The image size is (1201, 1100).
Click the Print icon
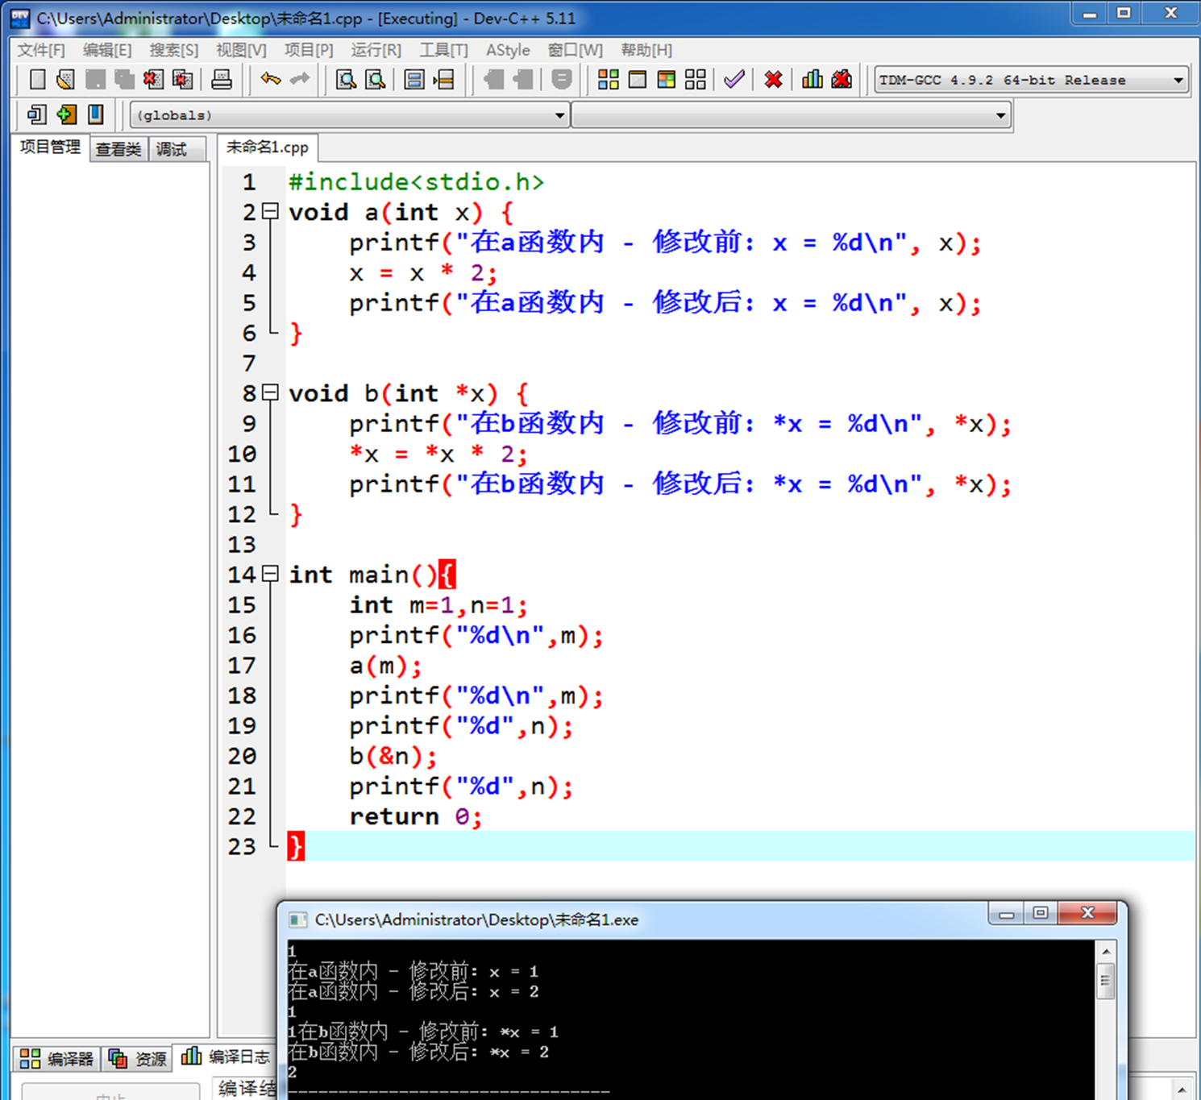pos(222,80)
